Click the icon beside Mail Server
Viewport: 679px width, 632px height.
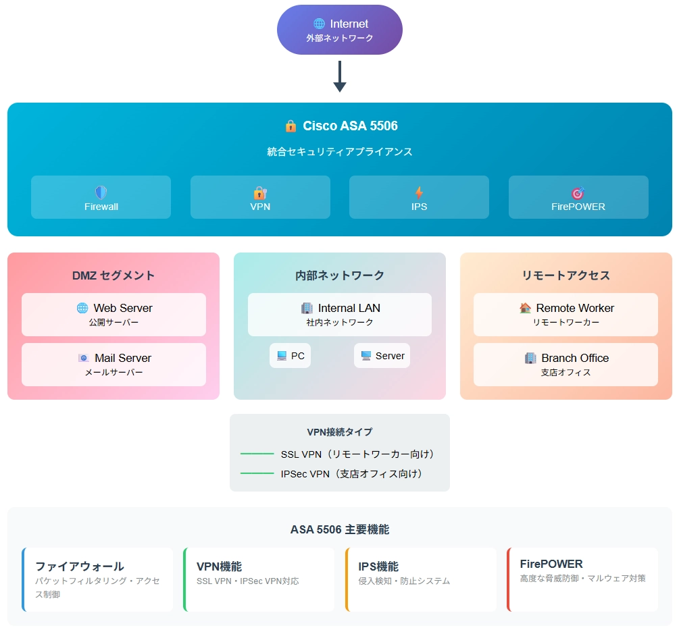(x=84, y=358)
